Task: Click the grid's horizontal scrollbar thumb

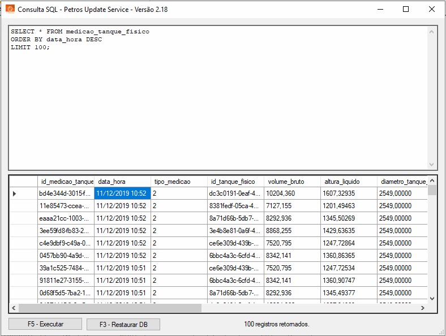Action: [x=110, y=308]
